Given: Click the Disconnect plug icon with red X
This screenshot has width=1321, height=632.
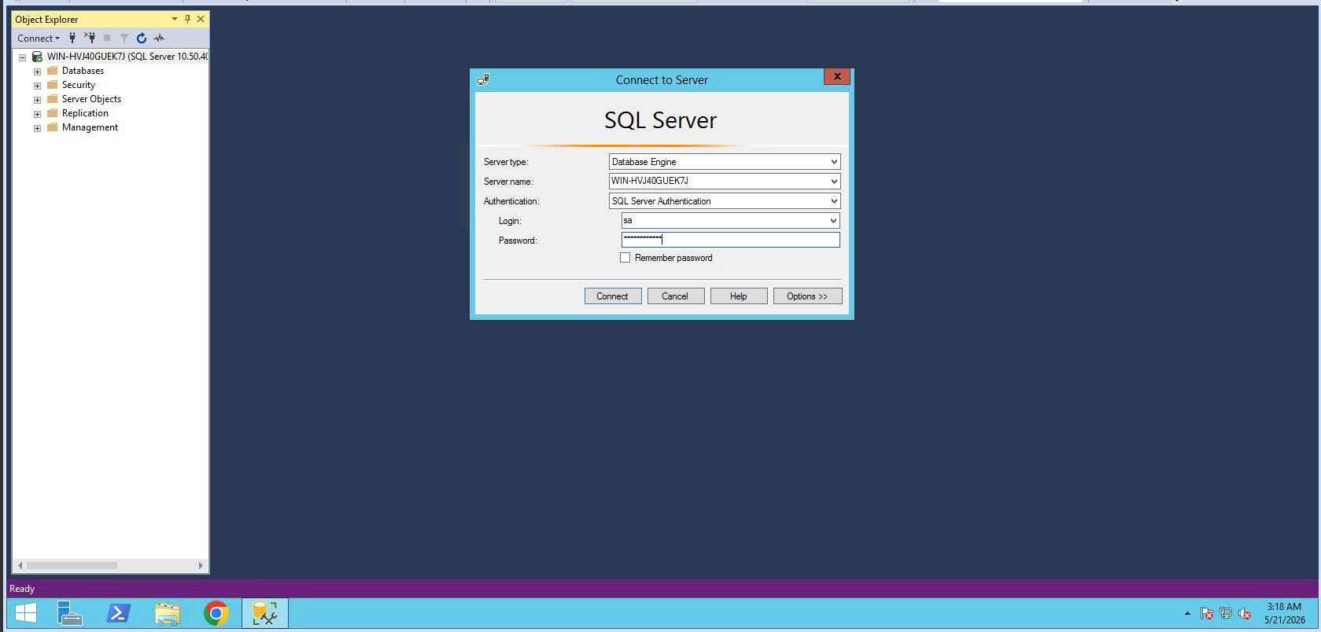Looking at the screenshot, I should [90, 38].
